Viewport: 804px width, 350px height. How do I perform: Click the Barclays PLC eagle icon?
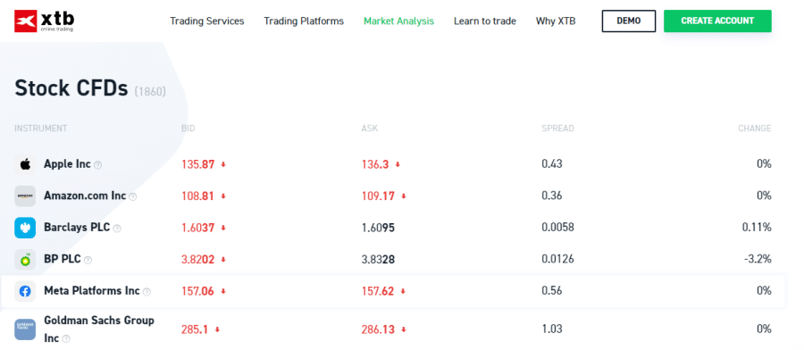click(x=25, y=228)
